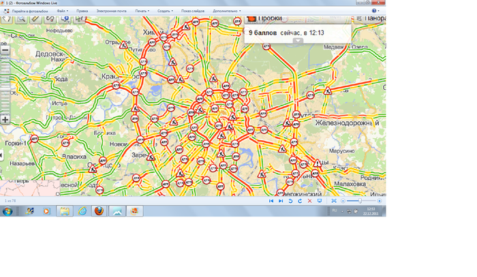The image size is (477, 277).
Task: Click the map magnifier tool icon
Action: pyautogui.click(x=21, y=19)
